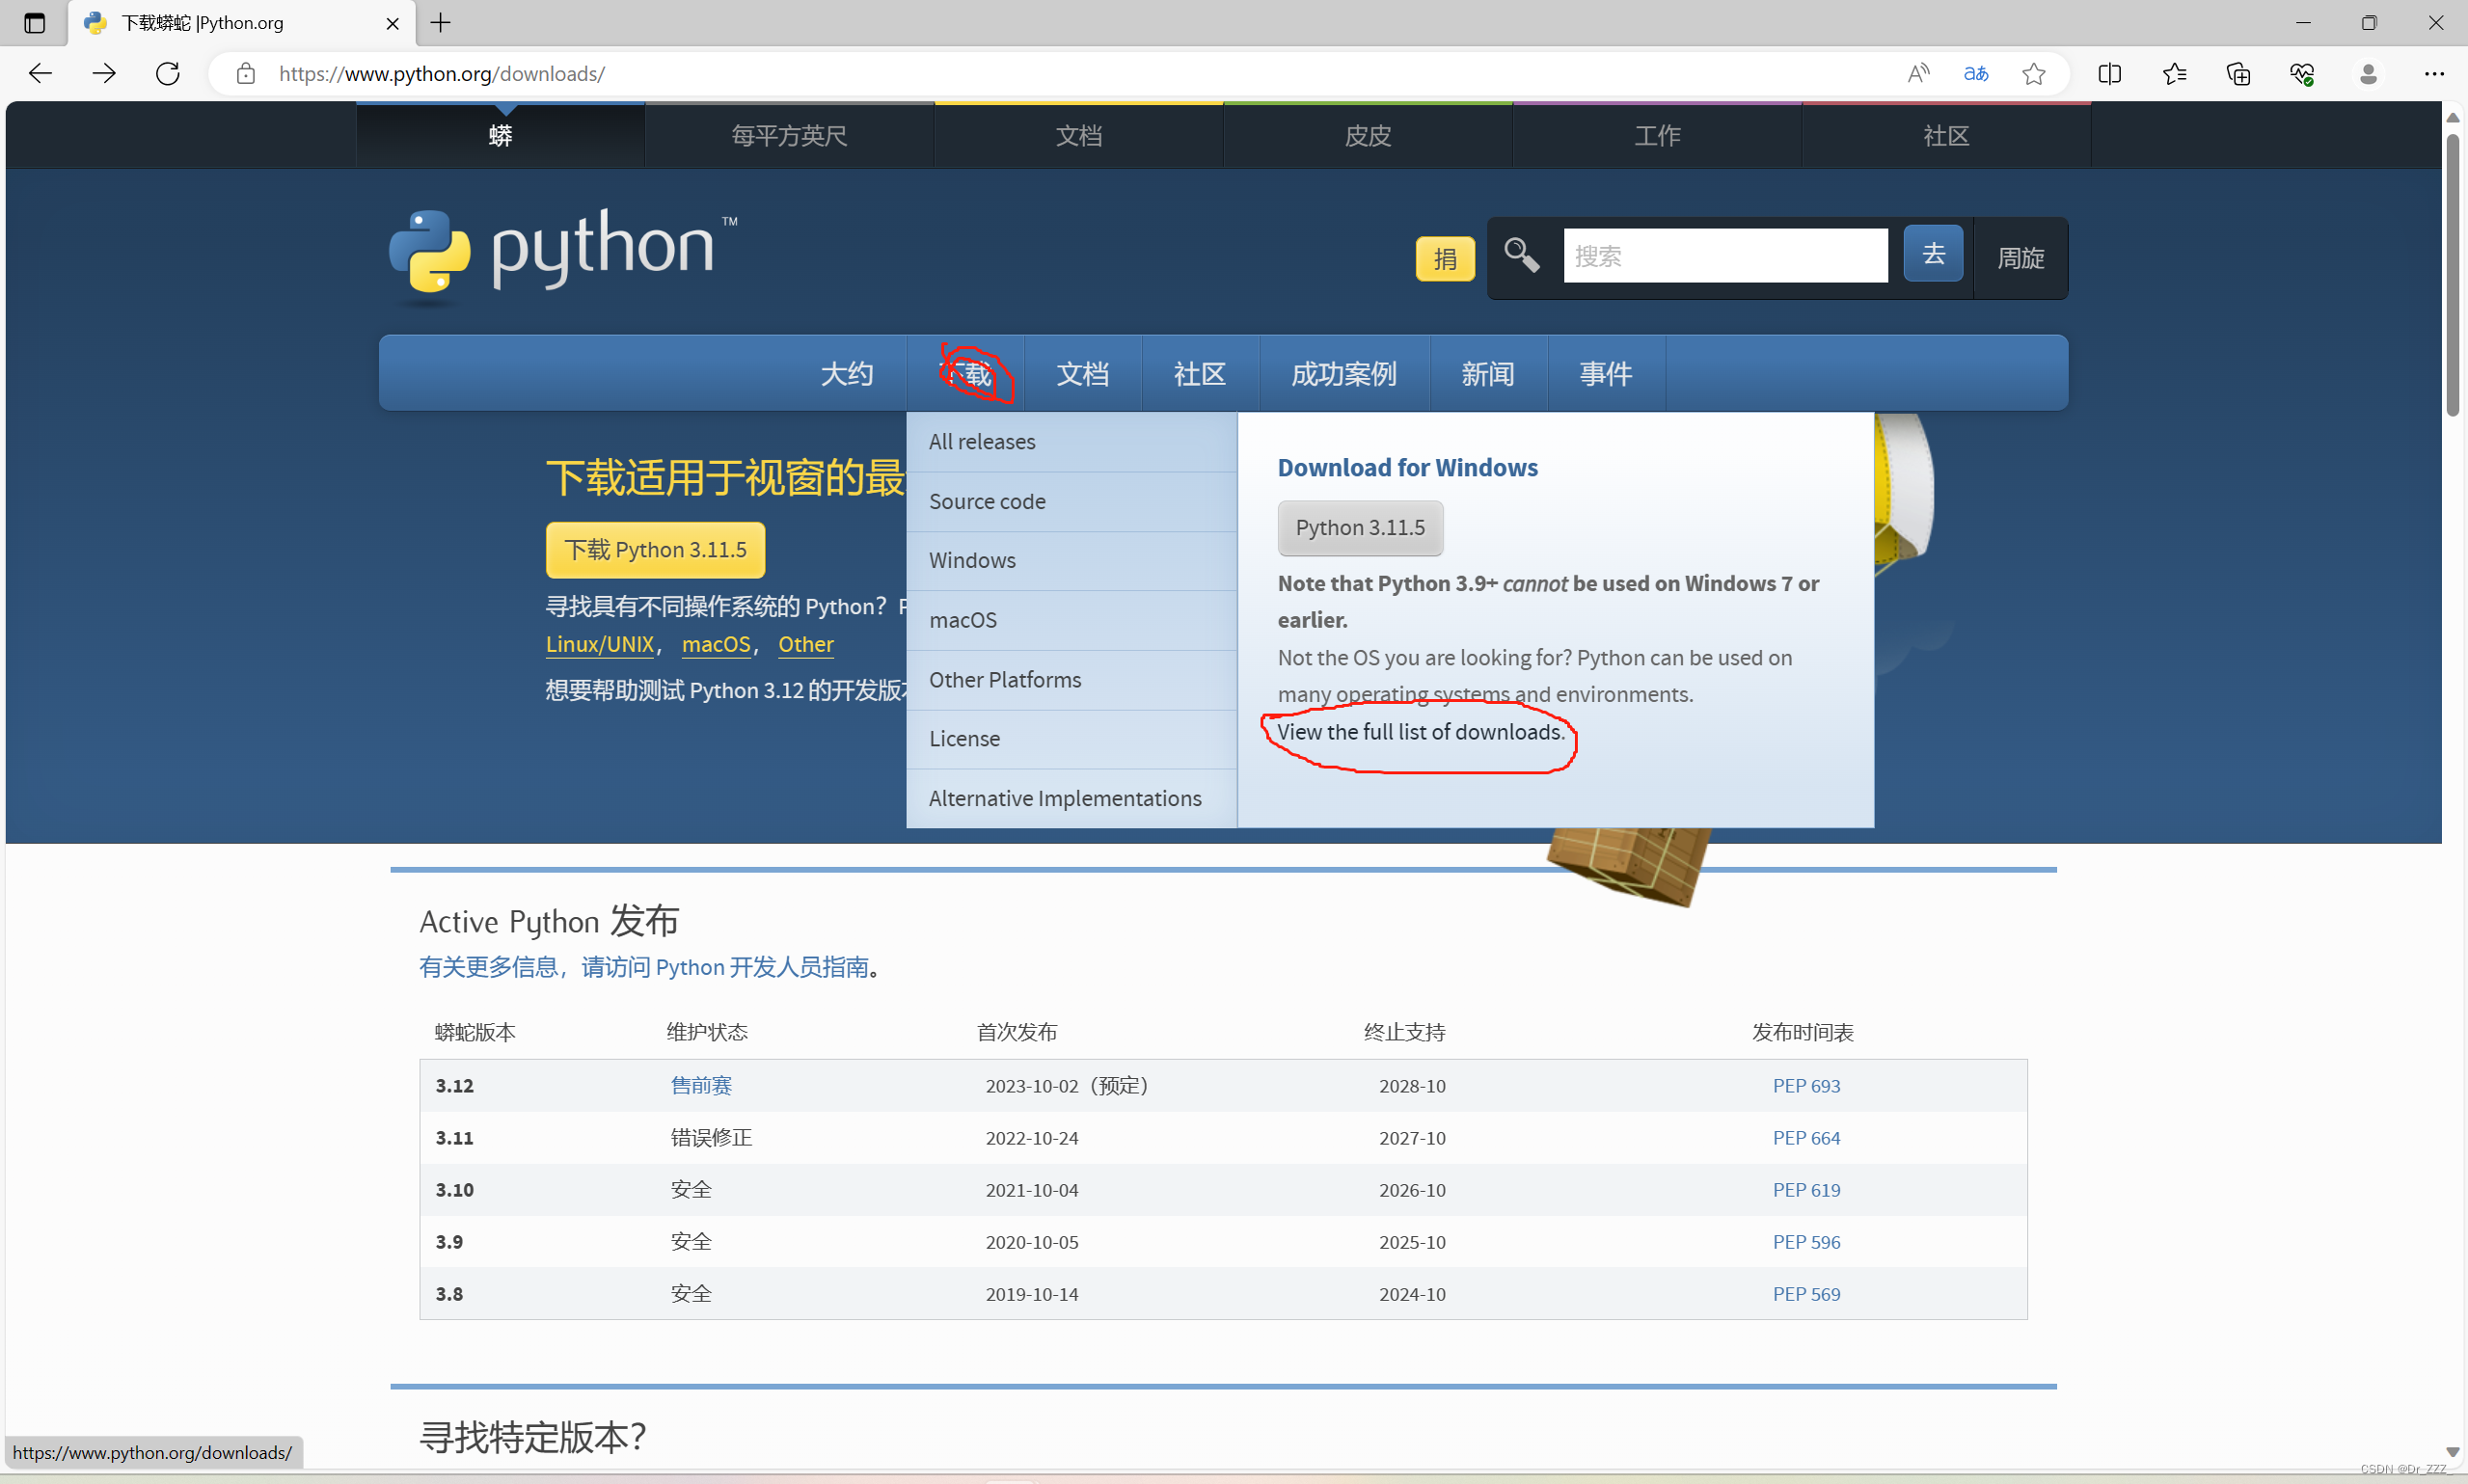The image size is (2468, 1484).
Task: Open the new tab plus button
Action: pyautogui.click(x=441, y=22)
